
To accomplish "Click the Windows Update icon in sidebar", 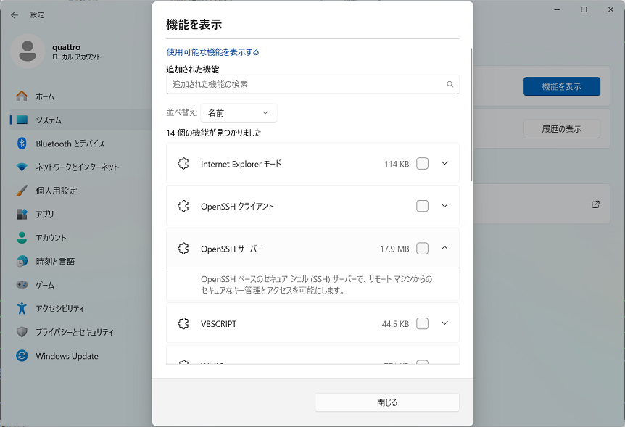I will (x=22, y=356).
